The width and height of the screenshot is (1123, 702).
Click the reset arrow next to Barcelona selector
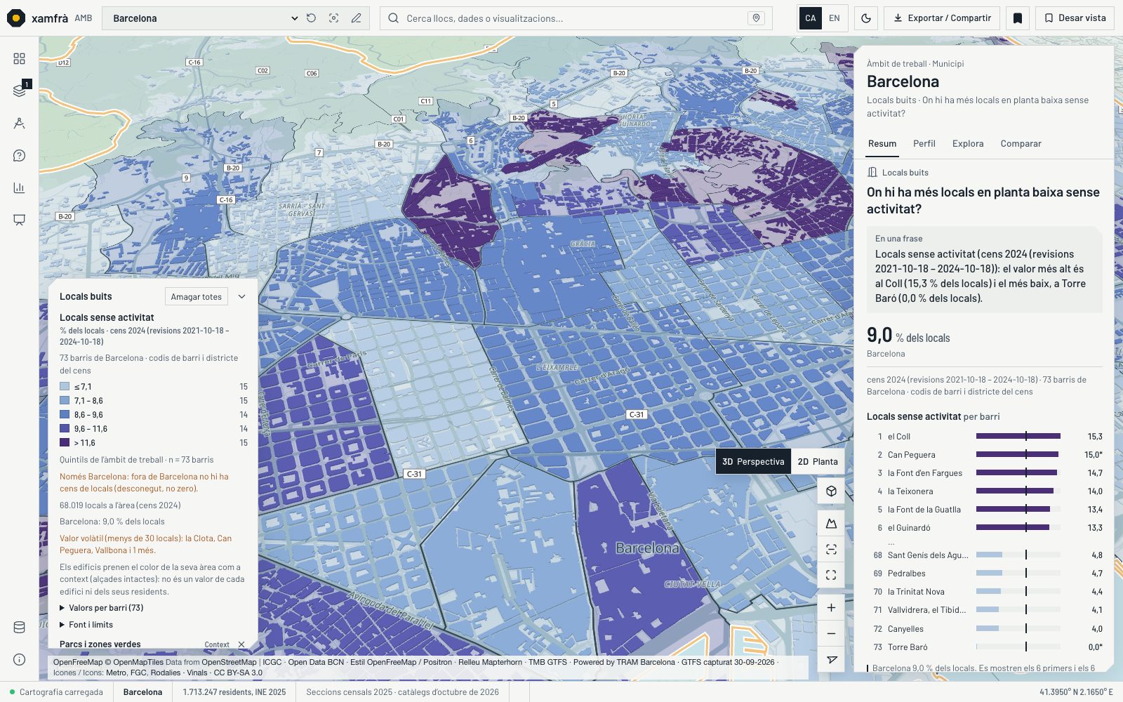click(x=312, y=18)
